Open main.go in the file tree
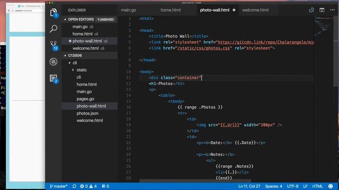339x190 pixels. pyautogui.click(x=84, y=91)
